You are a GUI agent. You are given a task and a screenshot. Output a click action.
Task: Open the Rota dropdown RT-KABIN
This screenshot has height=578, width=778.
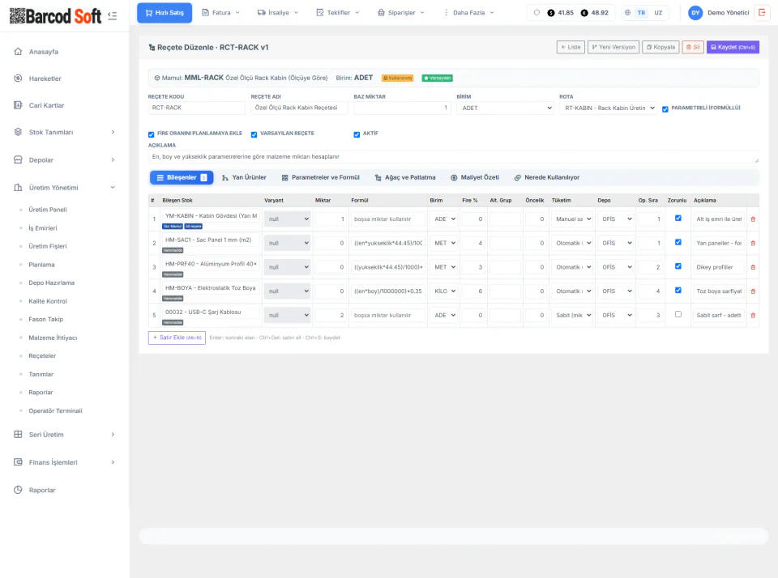(608, 108)
